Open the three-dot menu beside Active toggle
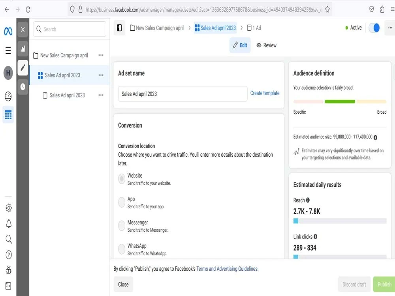This screenshot has height=296, width=395. point(390,28)
